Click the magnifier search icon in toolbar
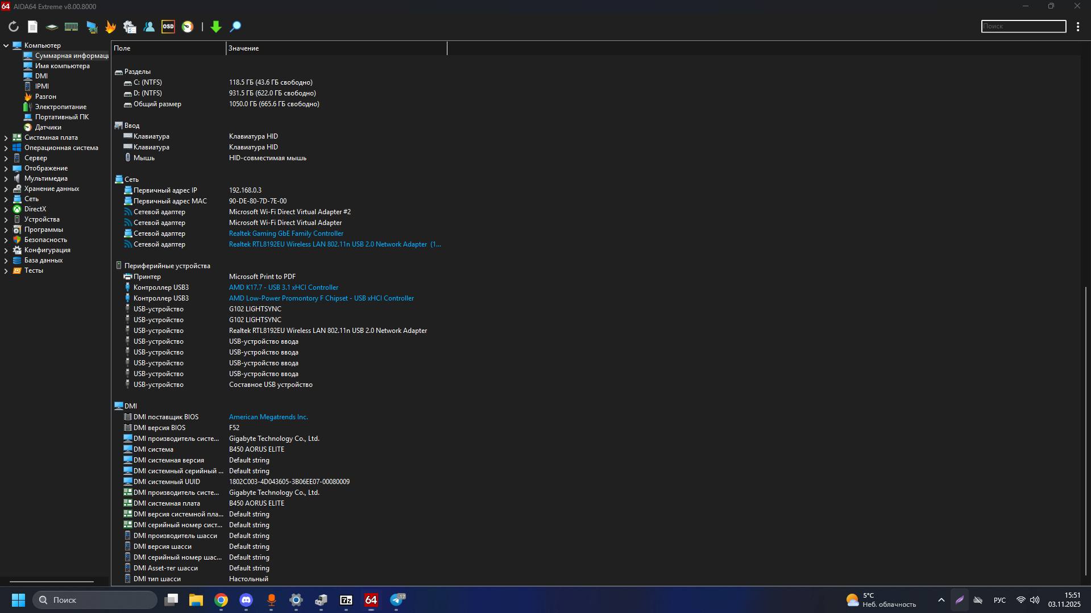Image resolution: width=1091 pixels, height=613 pixels. pyautogui.click(x=235, y=27)
